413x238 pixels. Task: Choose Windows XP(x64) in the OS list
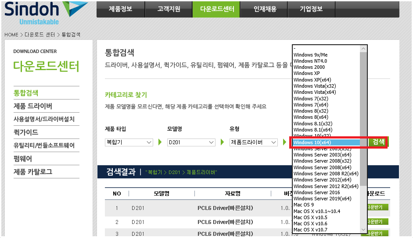tap(327, 80)
